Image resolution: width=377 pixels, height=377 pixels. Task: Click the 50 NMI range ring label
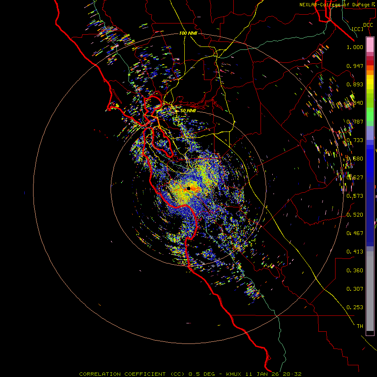point(188,111)
